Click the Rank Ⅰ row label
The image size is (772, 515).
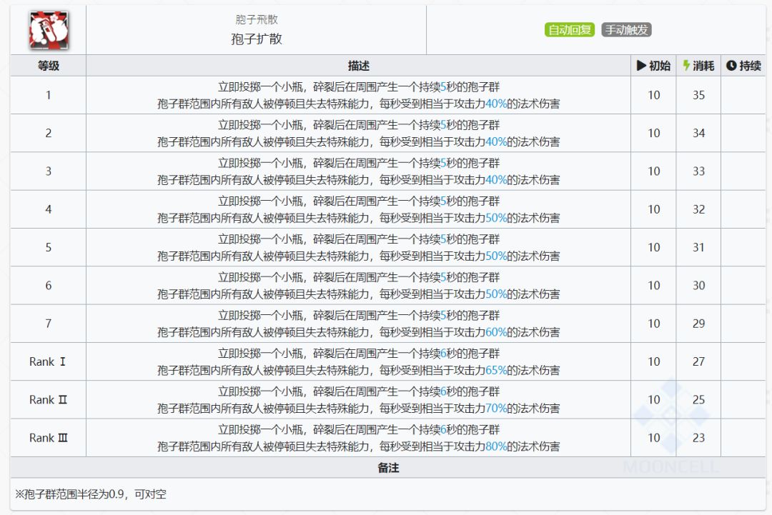coord(48,361)
